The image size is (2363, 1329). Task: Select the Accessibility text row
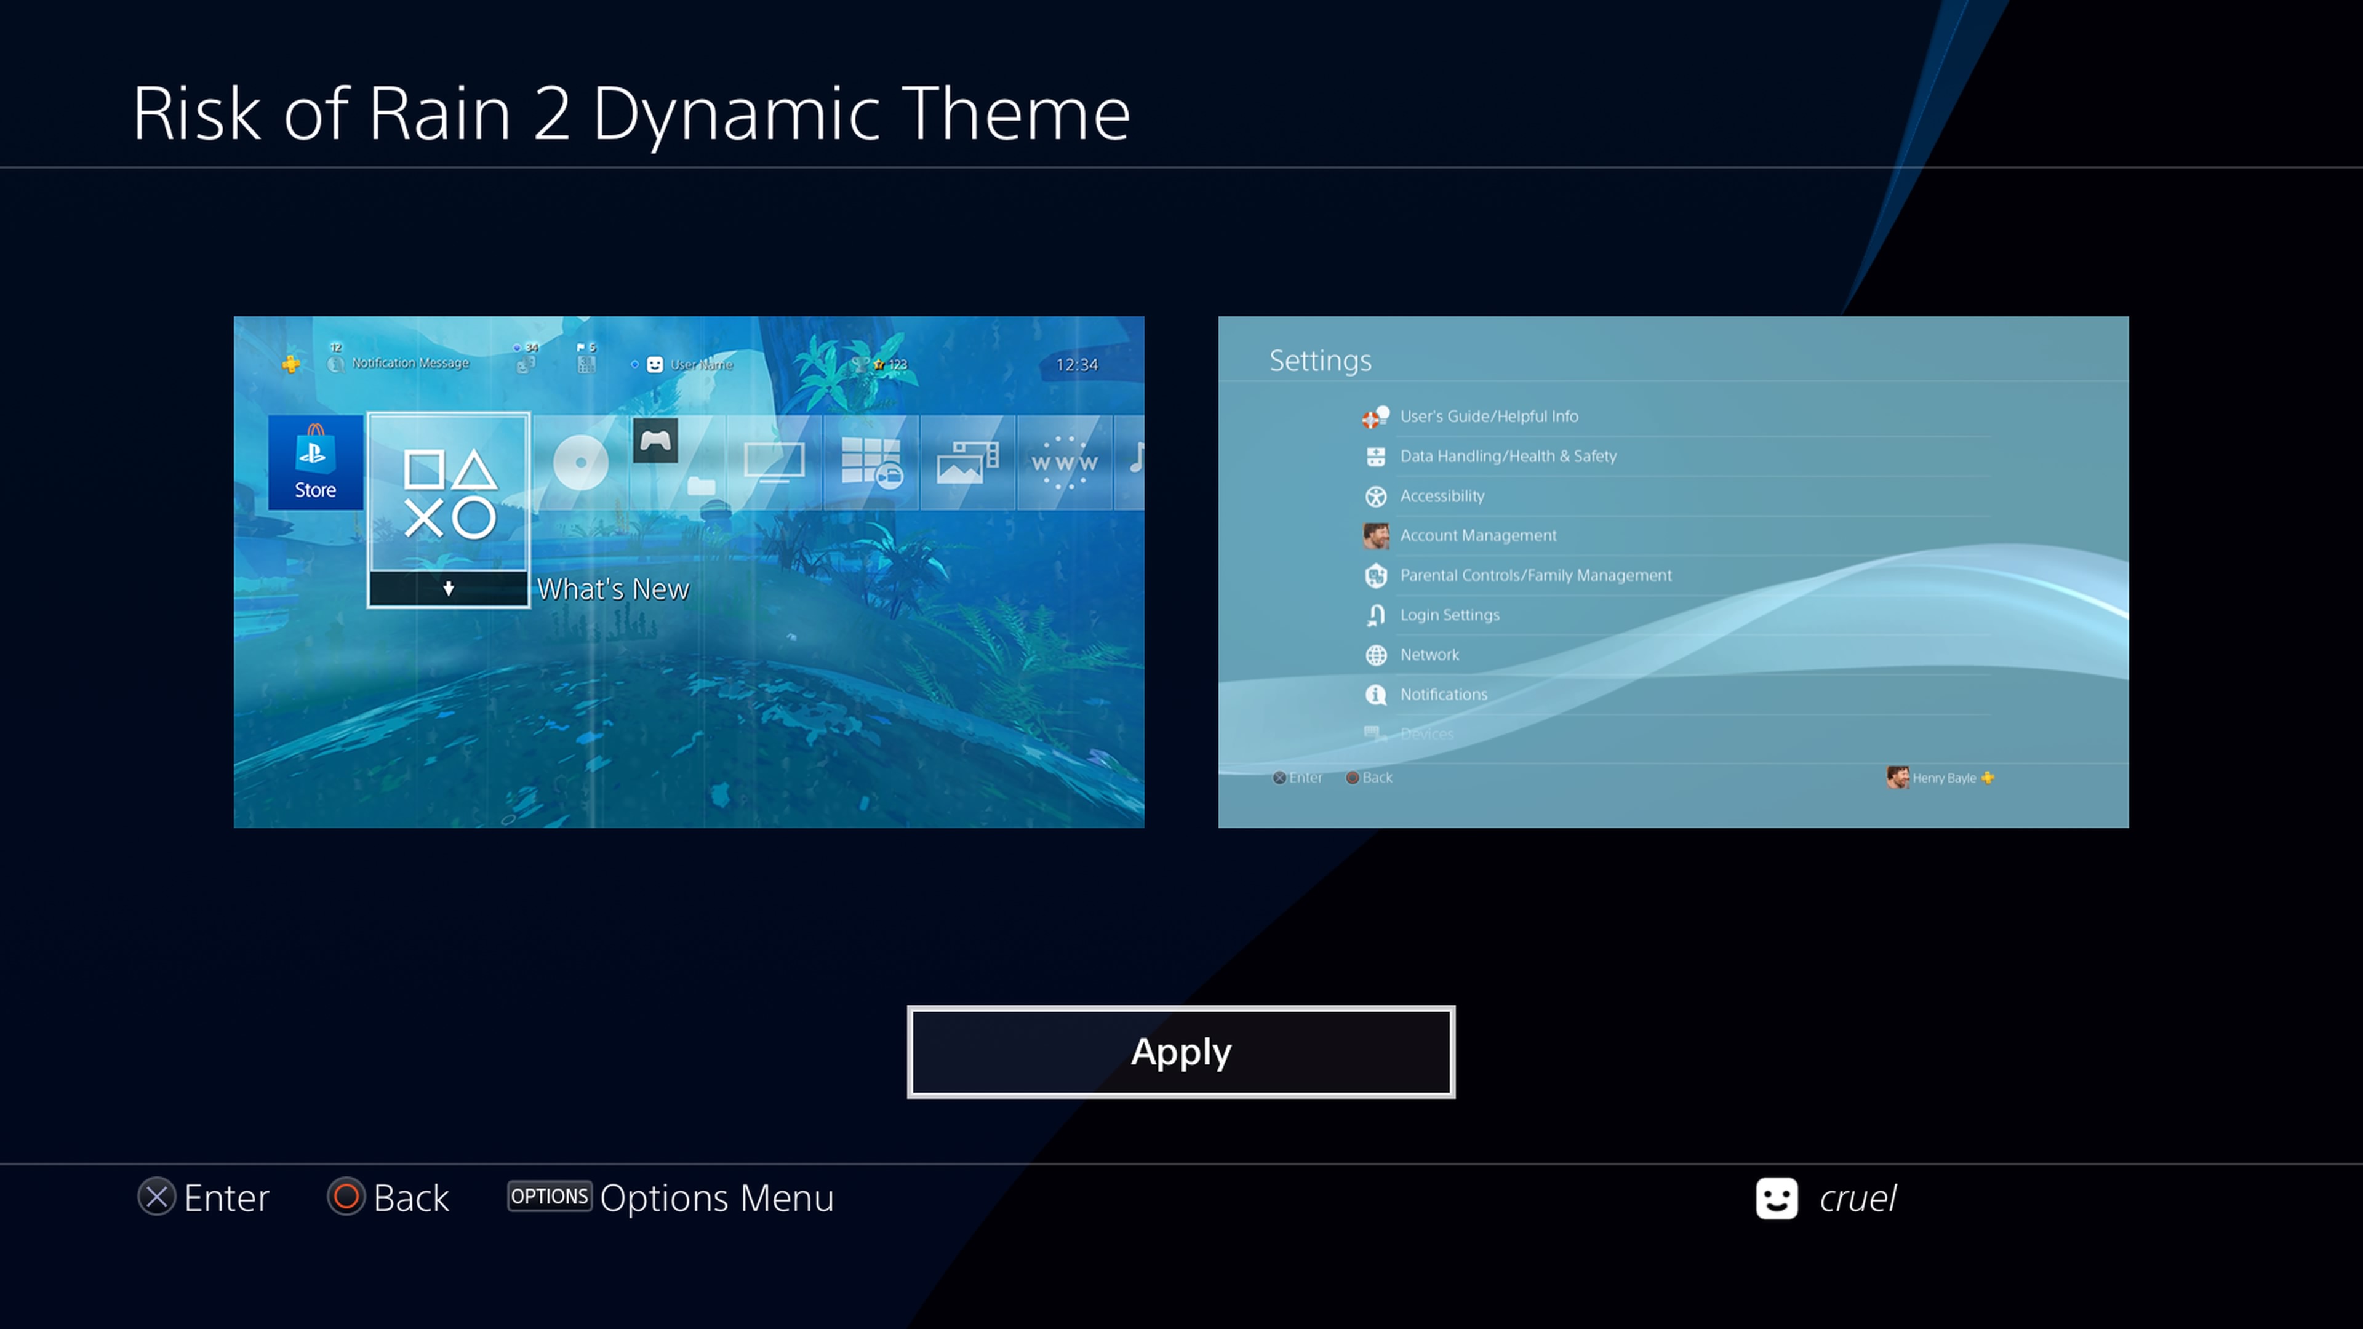pyautogui.click(x=1442, y=496)
